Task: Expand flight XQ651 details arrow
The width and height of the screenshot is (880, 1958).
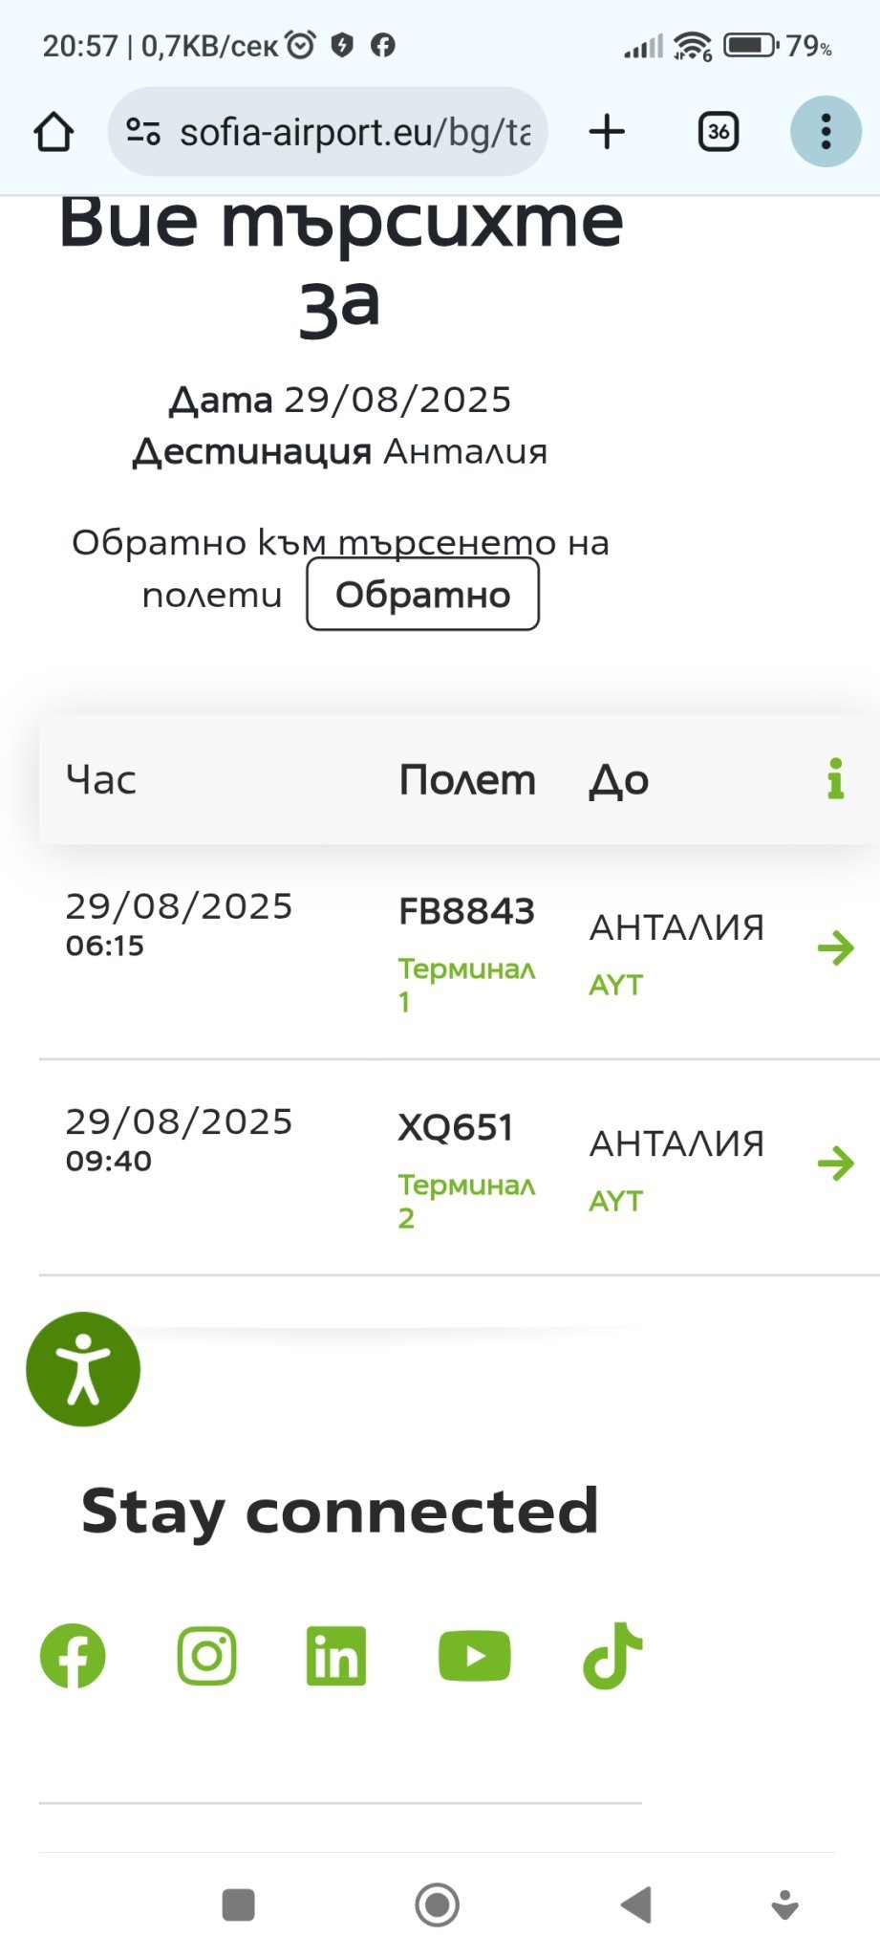Action: click(835, 1164)
